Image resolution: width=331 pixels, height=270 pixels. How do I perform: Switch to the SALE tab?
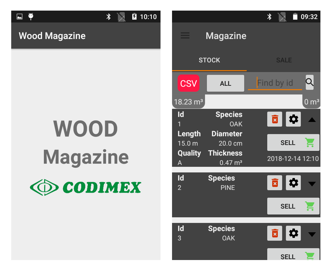(x=284, y=60)
